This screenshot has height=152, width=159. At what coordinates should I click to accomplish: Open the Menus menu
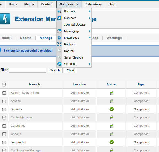[x=29, y=4]
